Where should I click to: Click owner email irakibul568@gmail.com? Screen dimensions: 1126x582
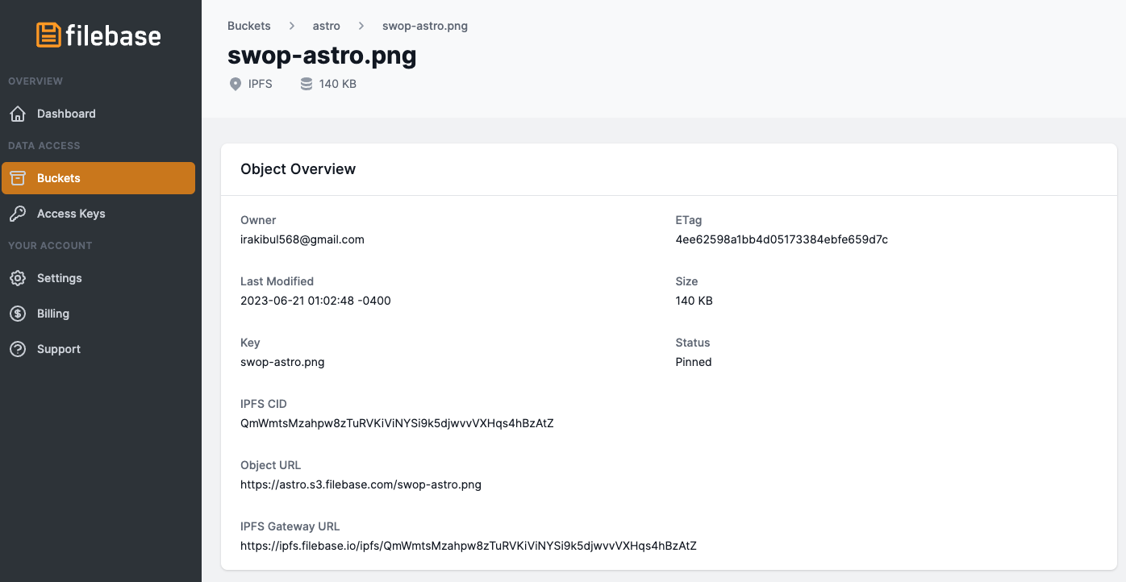[x=302, y=239]
